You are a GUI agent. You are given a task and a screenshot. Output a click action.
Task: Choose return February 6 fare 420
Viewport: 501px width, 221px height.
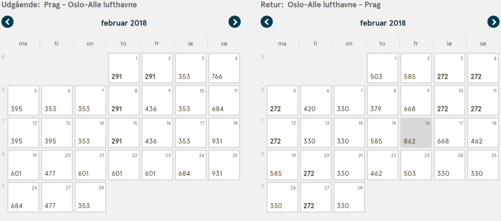tap(316, 100)
